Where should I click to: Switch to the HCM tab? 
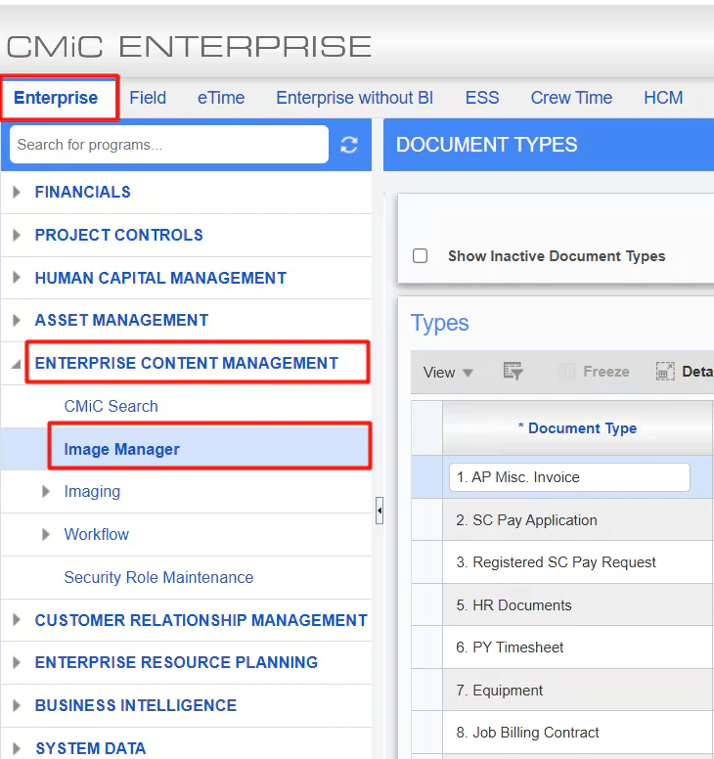(x=663, y=98)
